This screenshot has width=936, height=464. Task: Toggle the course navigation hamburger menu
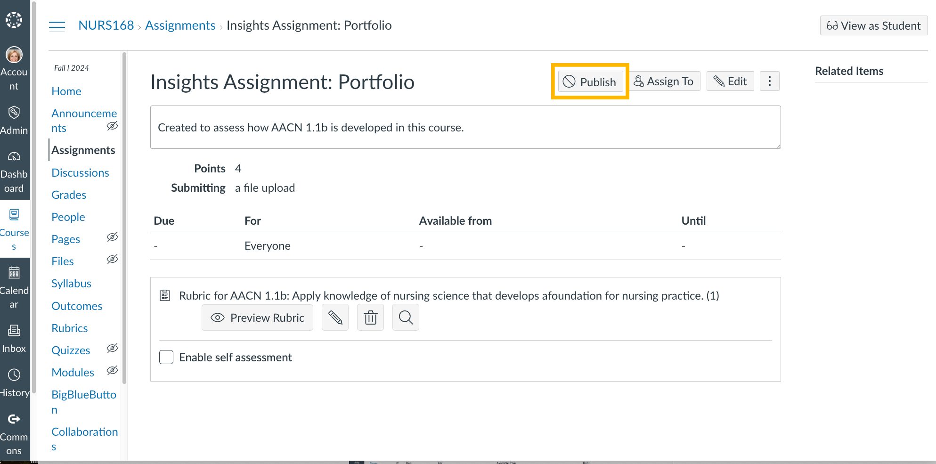point(57,26)
